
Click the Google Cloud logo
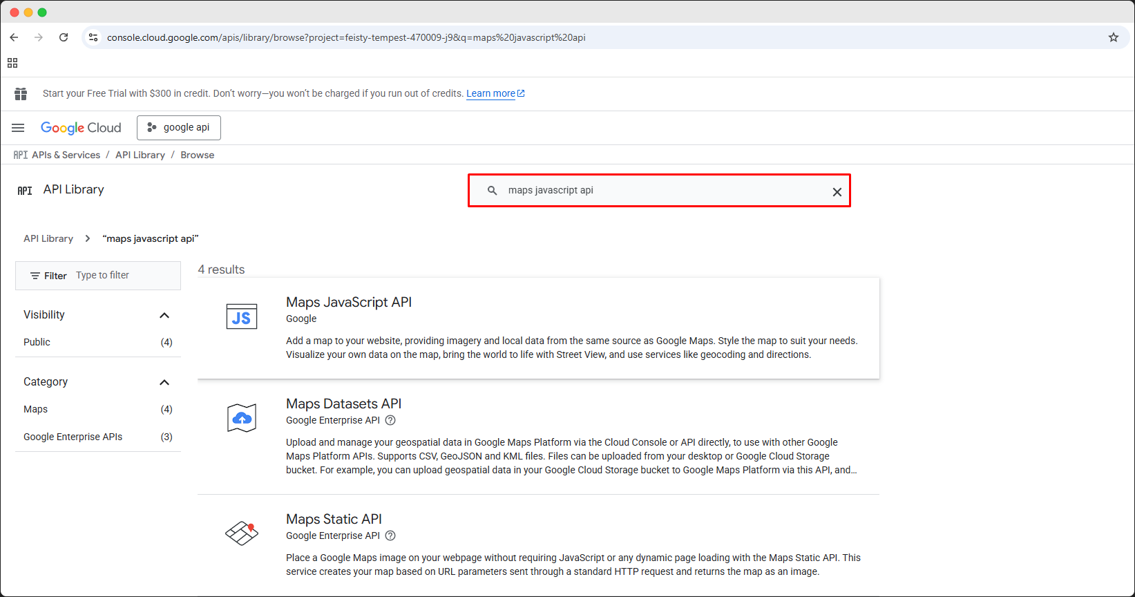[x=81, y=128]
